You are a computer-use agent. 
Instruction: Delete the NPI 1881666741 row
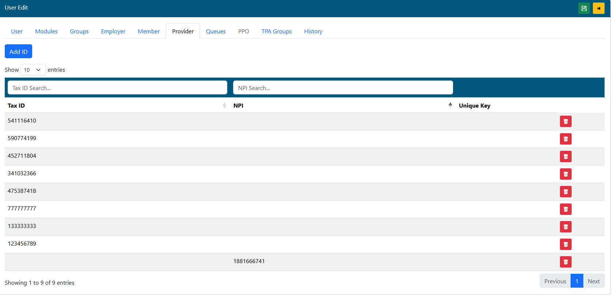point(565,262)
